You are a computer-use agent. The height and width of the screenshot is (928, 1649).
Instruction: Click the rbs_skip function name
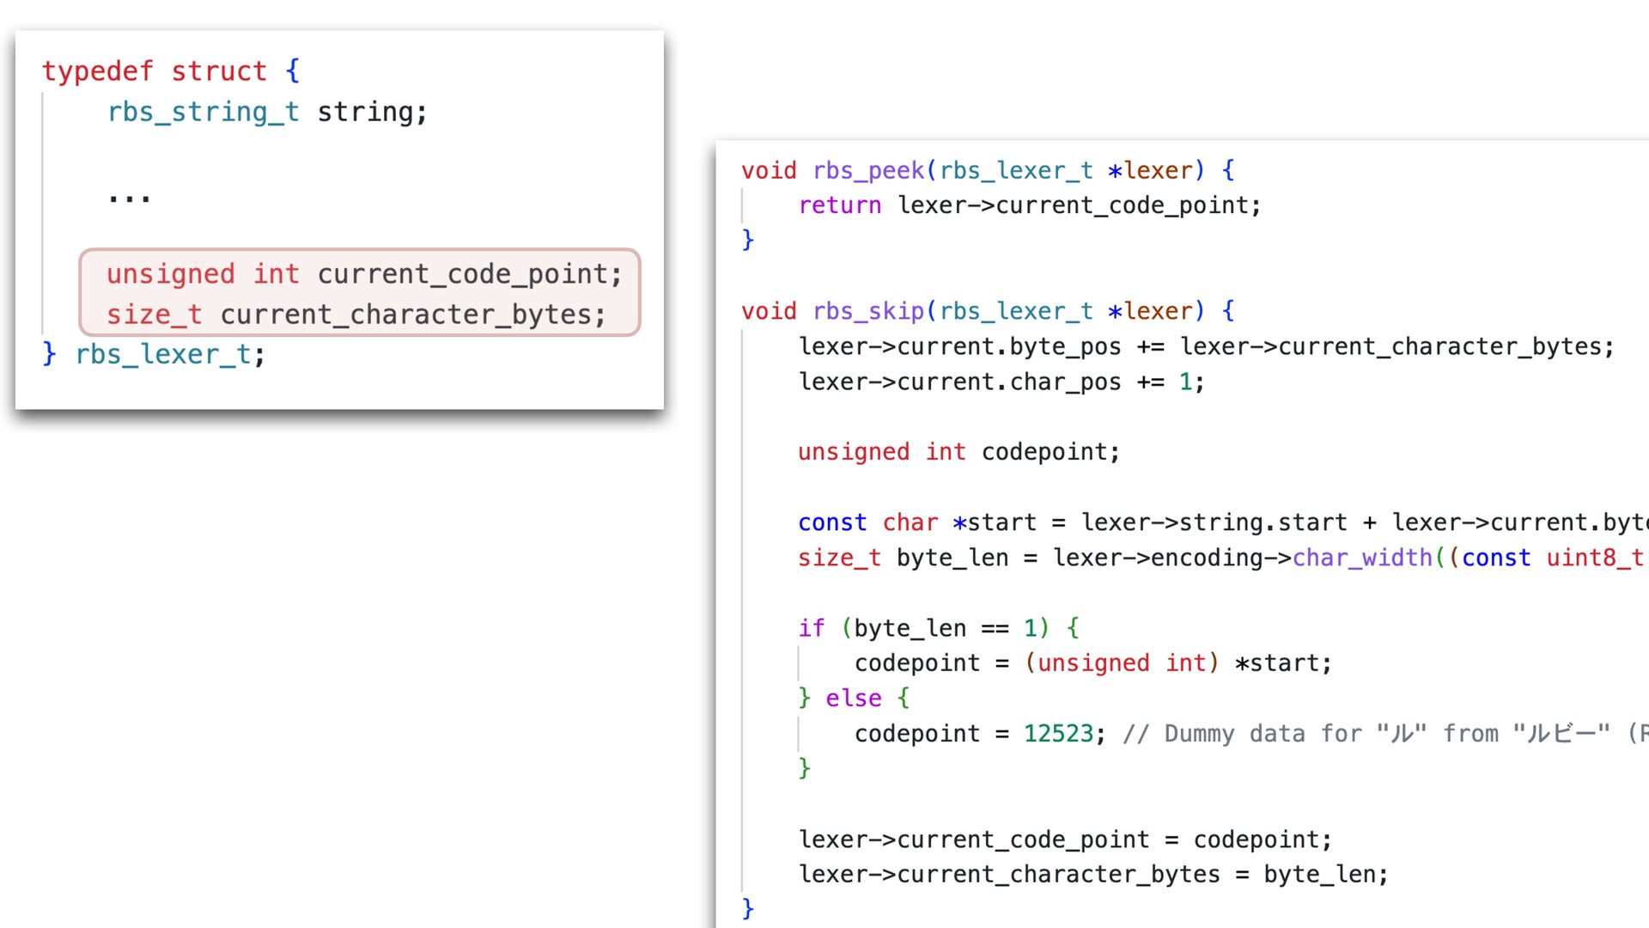[868, 311]
